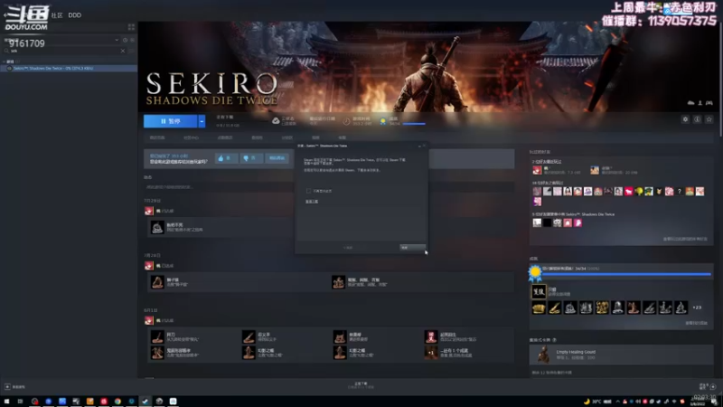Open the third game page tab
723x407 pixels.
point(225,137)
